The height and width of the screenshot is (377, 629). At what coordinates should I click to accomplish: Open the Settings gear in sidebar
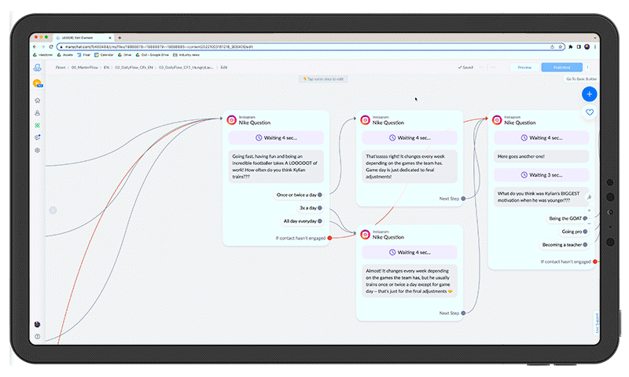point(37,150)
